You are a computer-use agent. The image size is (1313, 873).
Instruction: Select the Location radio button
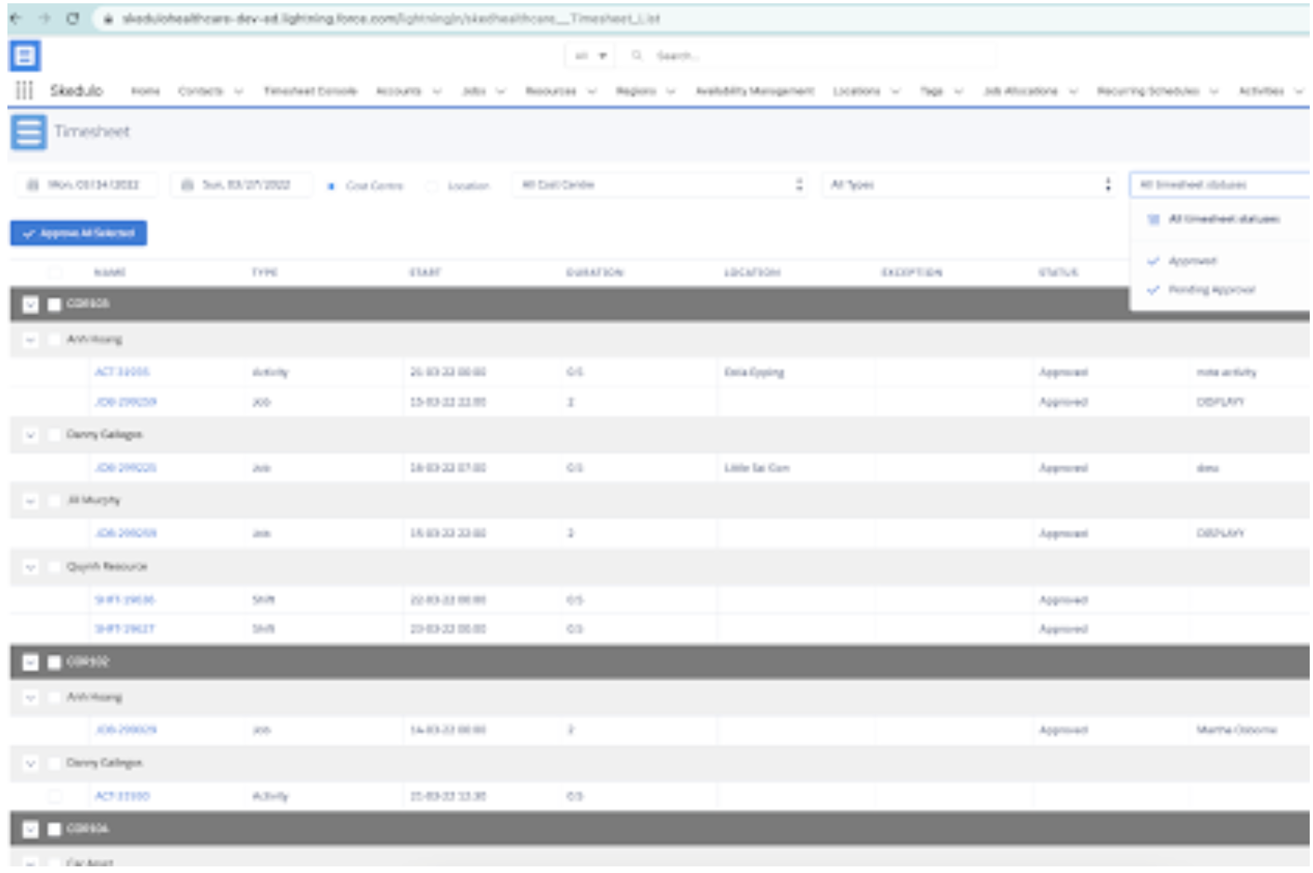[432, 186]
